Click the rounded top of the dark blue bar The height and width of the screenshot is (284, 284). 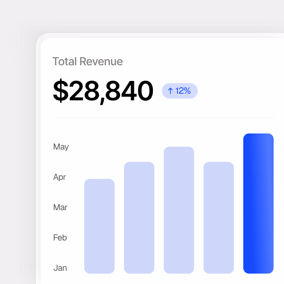pos(258,136)
